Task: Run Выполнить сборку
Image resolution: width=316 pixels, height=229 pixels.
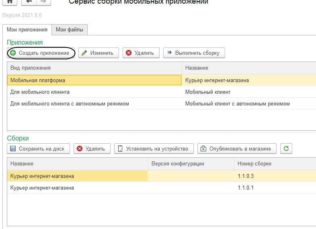Action: (x=194, y=53)
